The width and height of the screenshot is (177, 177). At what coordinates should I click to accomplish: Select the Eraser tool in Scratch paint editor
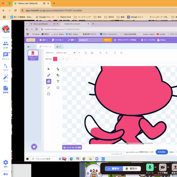[58, 75]
